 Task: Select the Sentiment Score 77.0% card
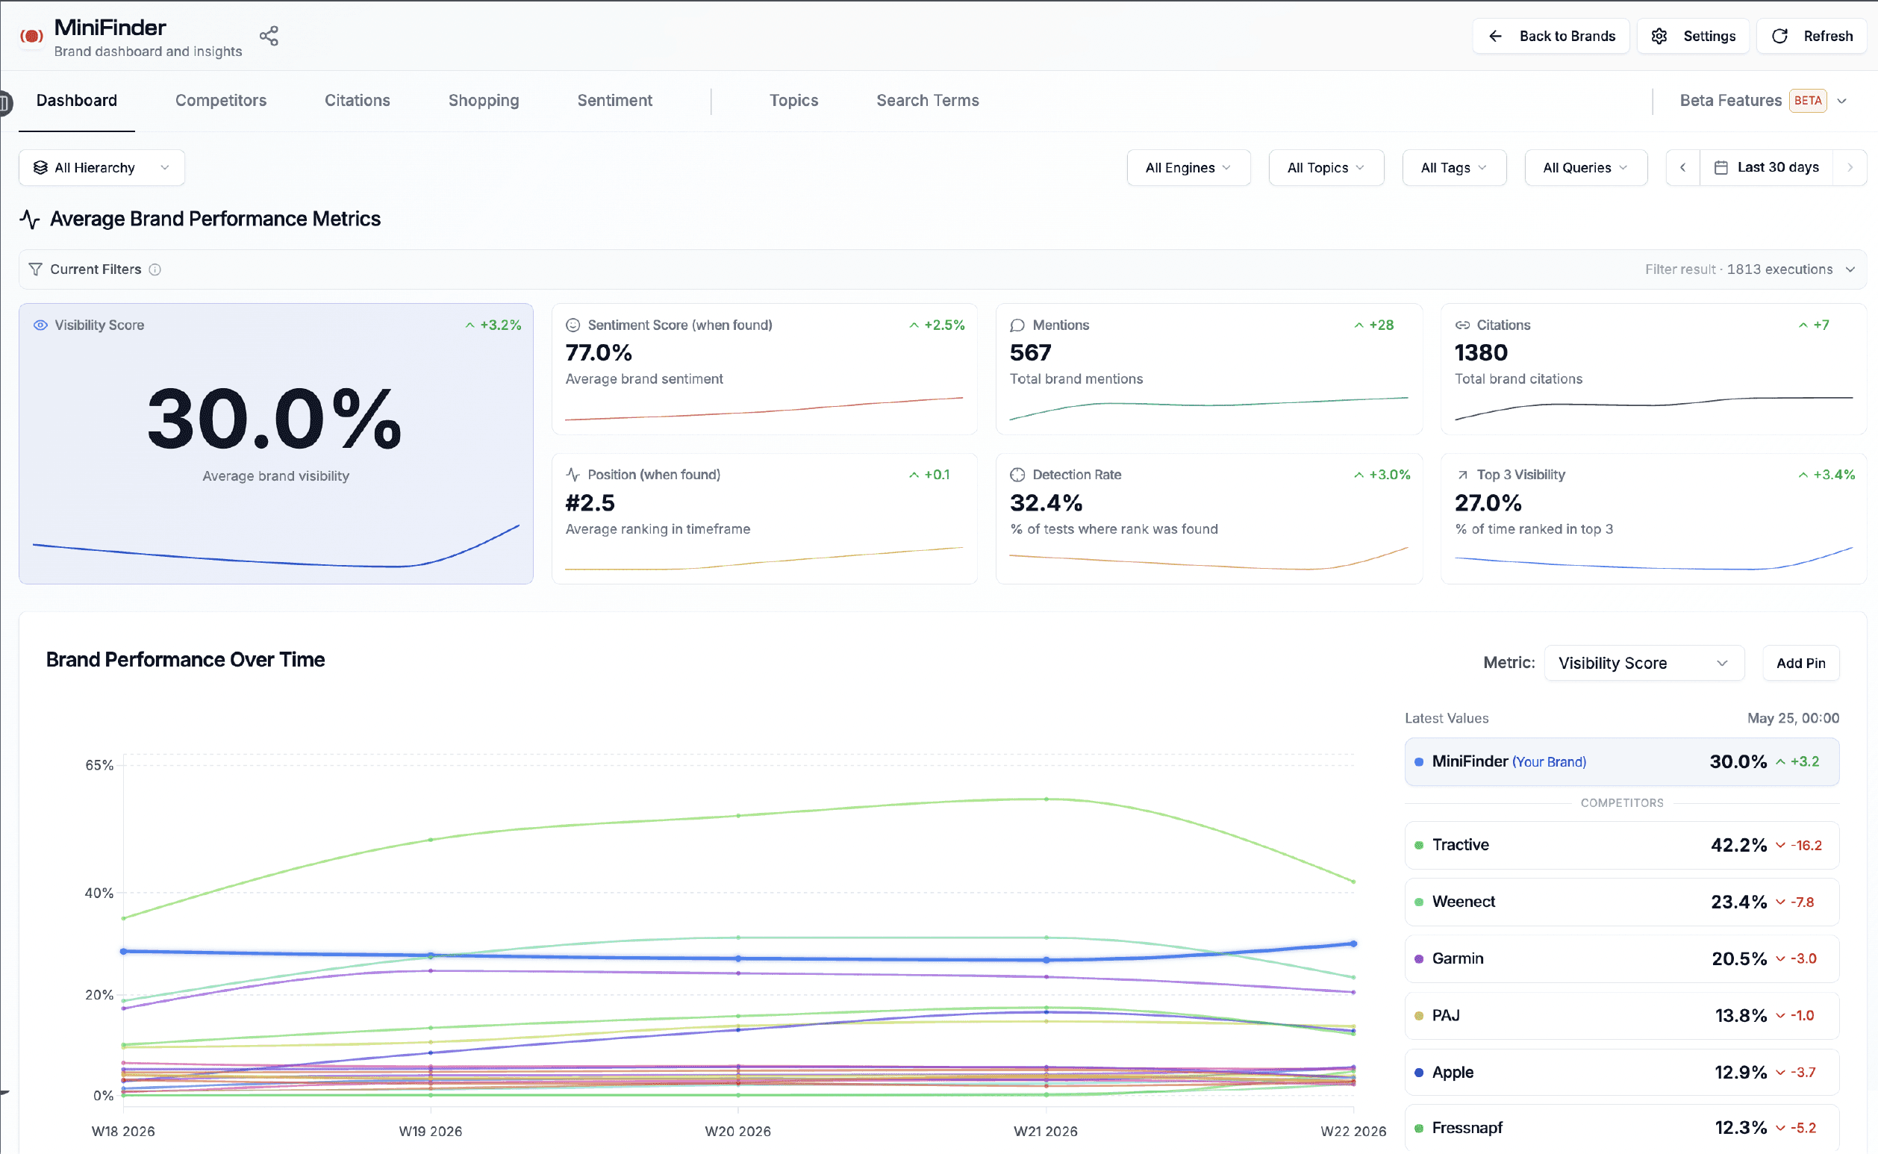(x=764, y=369)
